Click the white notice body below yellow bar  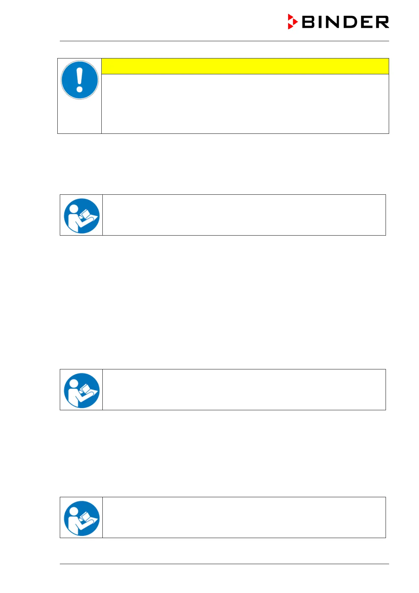pos(245,104)
